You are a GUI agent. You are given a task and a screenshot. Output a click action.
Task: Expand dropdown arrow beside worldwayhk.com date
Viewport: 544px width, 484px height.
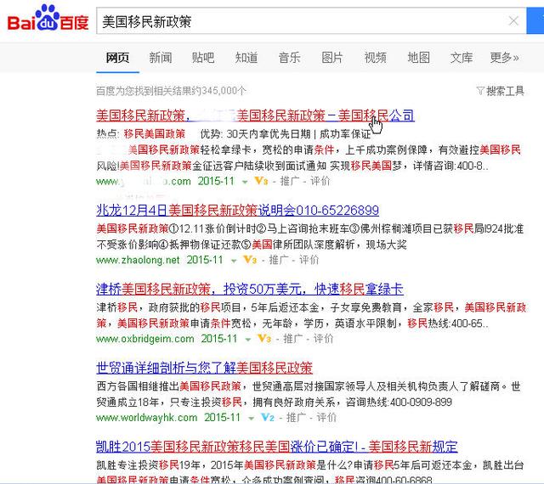(252, 418)
